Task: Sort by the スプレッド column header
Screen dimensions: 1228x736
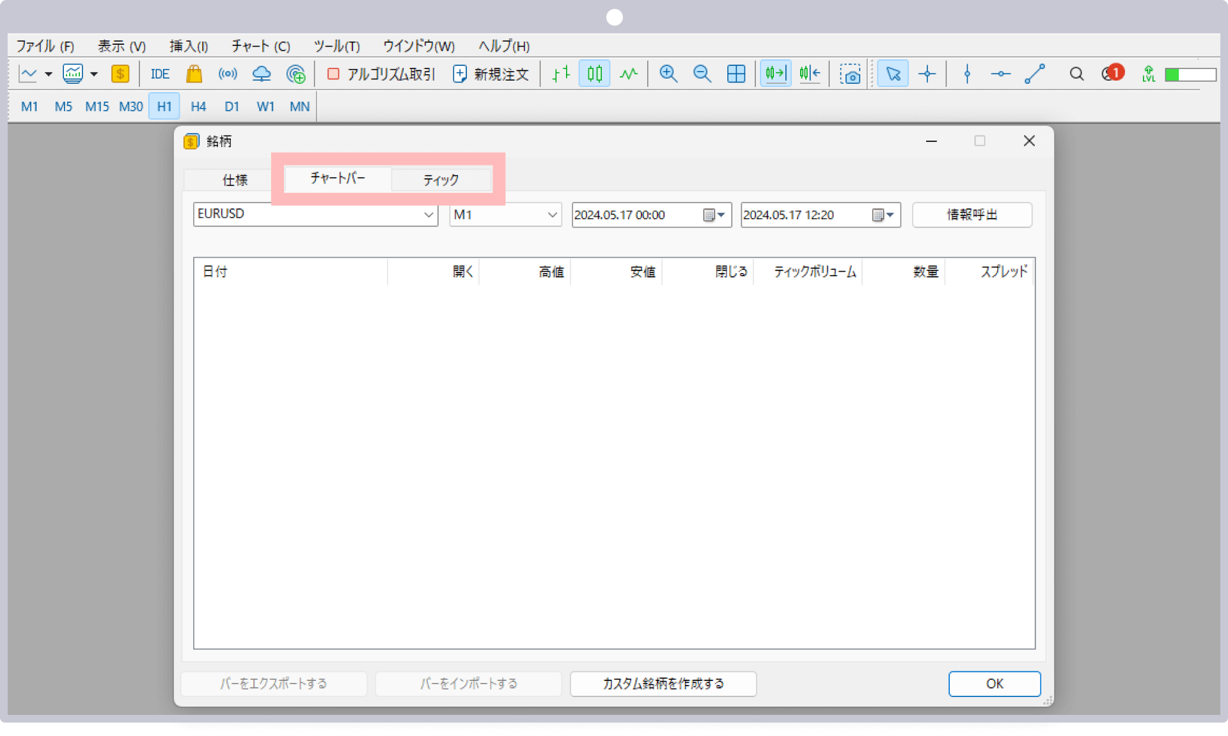Action: [989, 272]
